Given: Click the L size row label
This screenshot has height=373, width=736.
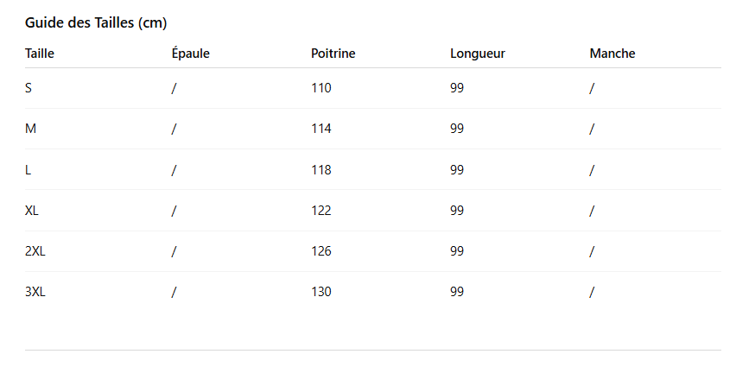Looking at the screenshot, I should point(29,170).
